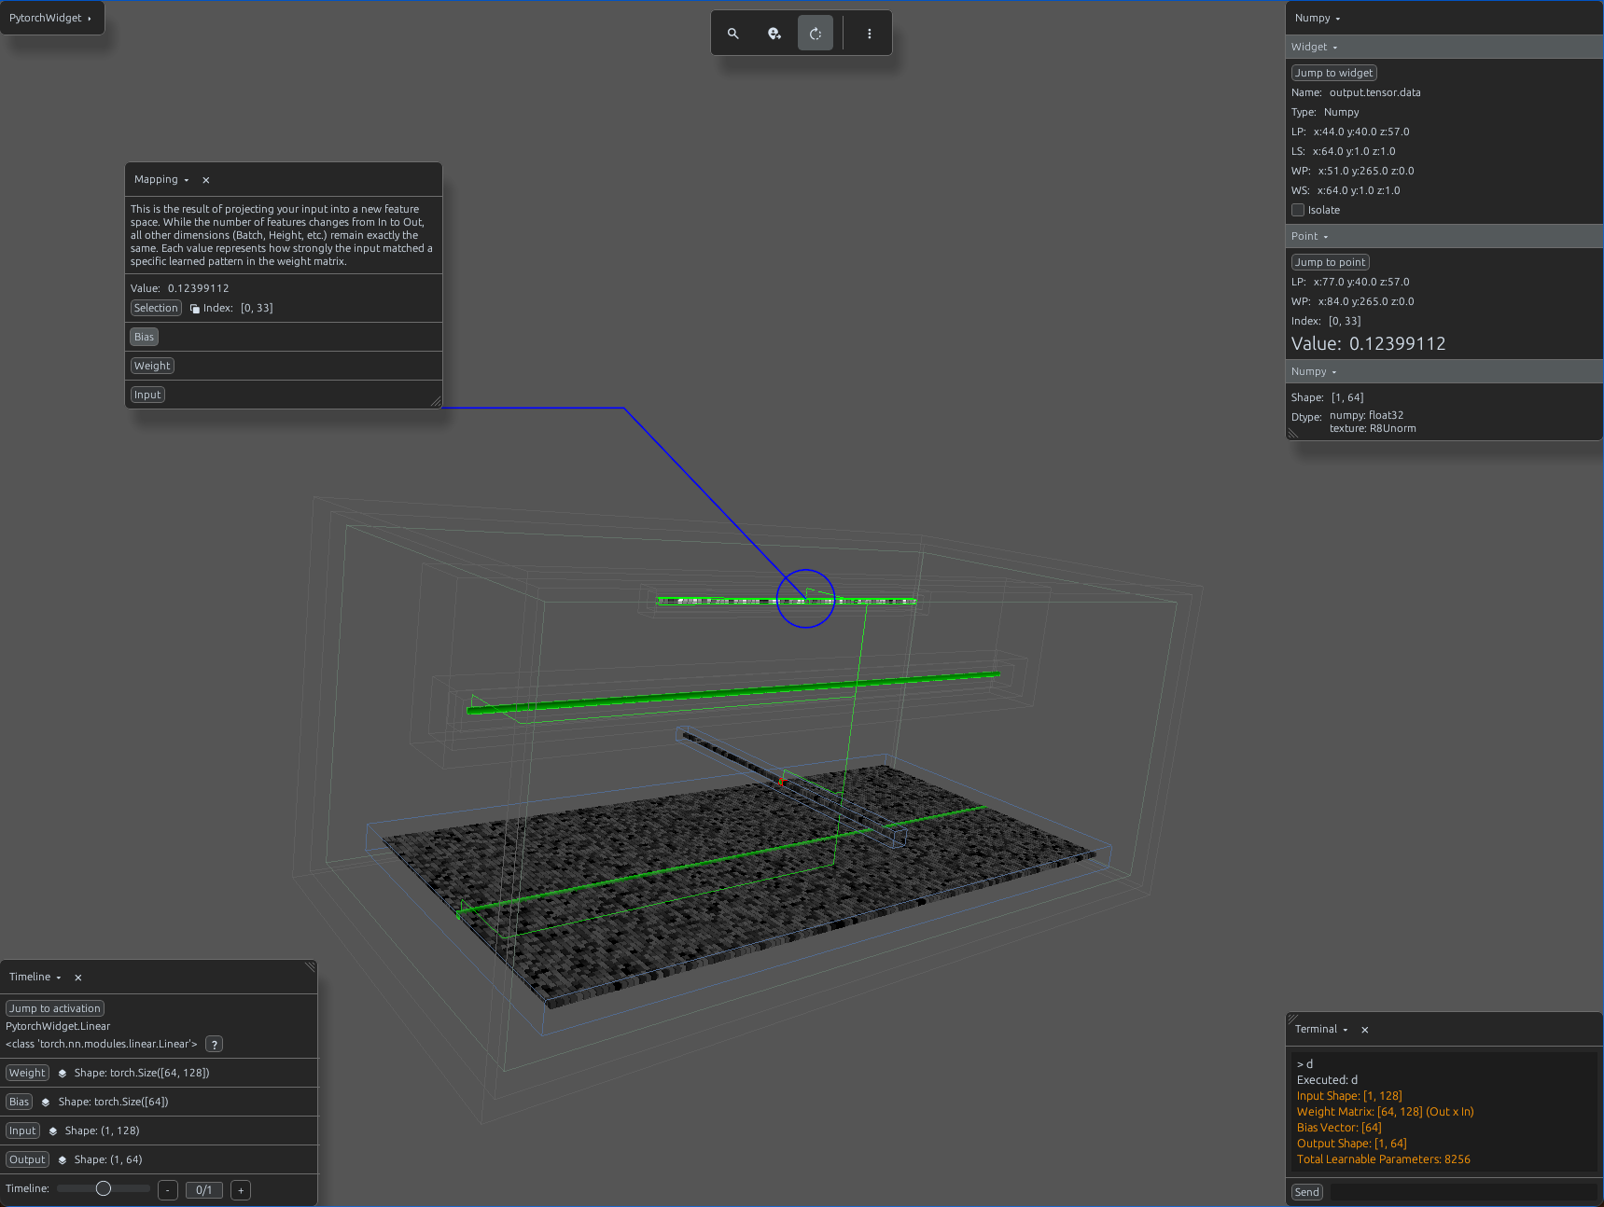Enable the Isolate checkbox
1604x1207 pixels.
[1298, 210]
